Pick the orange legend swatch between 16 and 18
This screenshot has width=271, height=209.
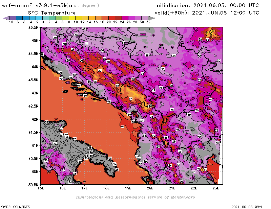(x=99, y=18)
